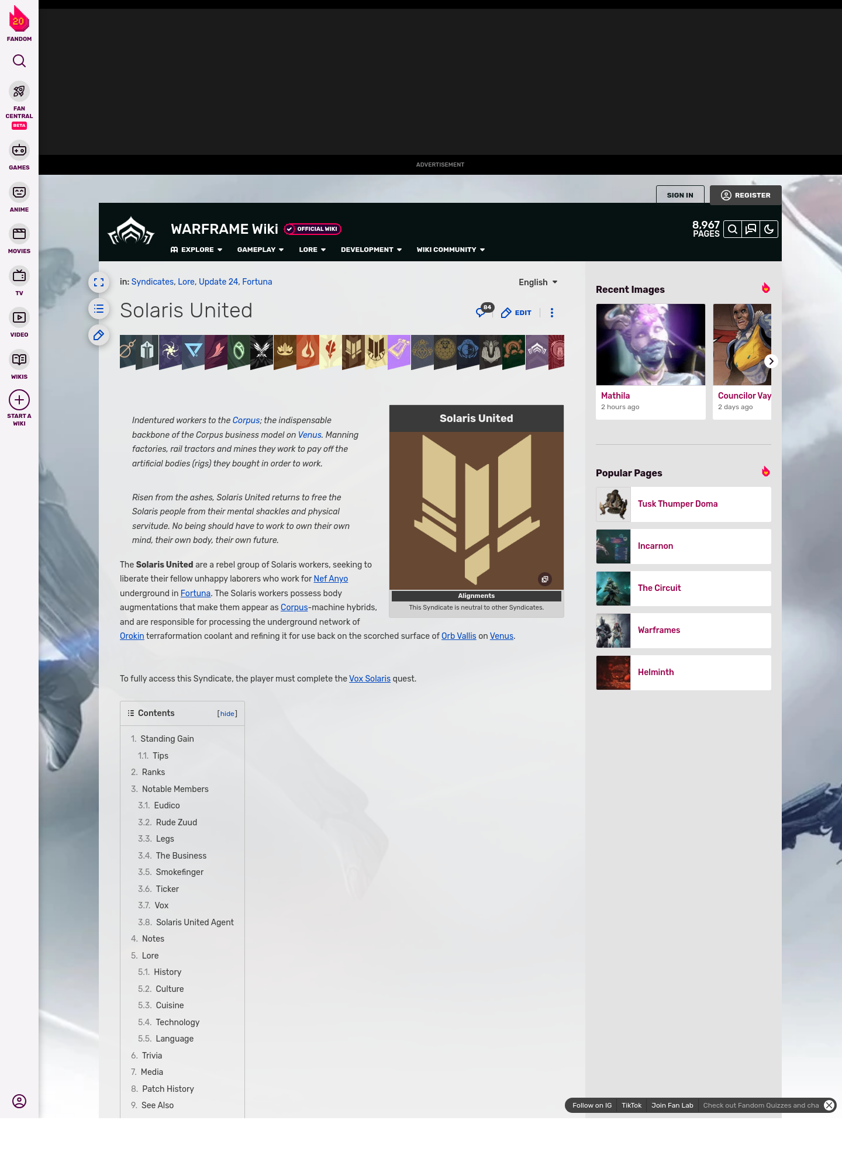The image size is (842, 1169).
Task: Open the wiki discussions icon in header
Action: pyautogui.click(x=751, y=229)
